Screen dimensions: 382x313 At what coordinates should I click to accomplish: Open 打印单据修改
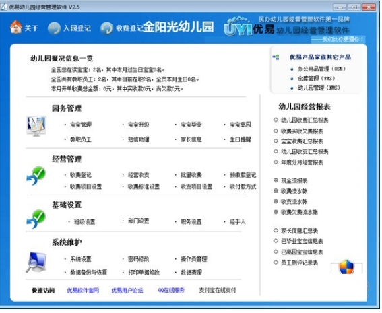point(144,272)
